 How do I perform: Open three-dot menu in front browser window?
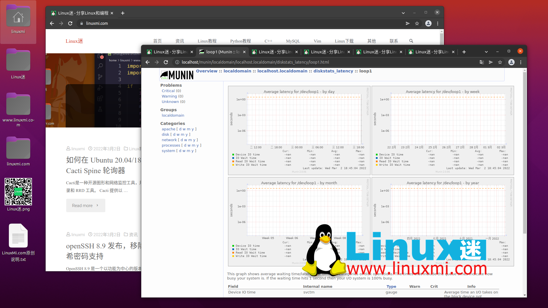(521, 62)
